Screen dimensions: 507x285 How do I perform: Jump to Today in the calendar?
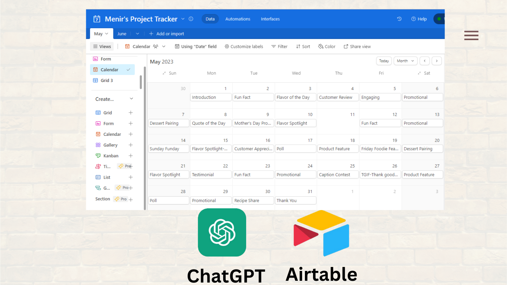coord(384,61)
